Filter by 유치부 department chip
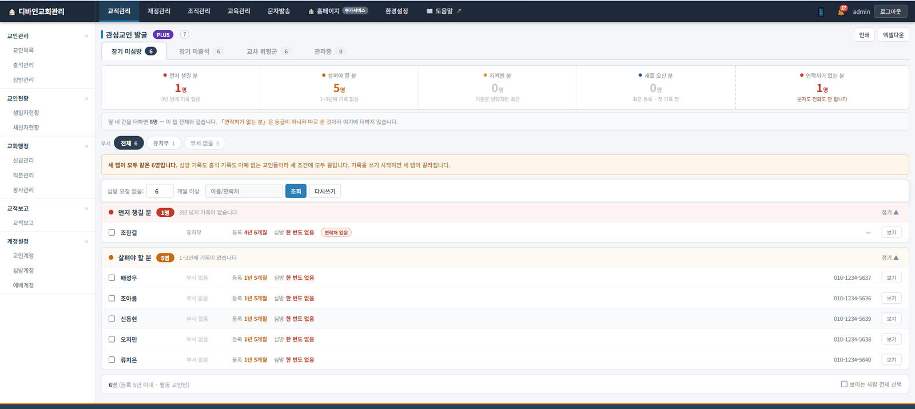Viewport: 915px width, 409px height. (x=164, y=143)
